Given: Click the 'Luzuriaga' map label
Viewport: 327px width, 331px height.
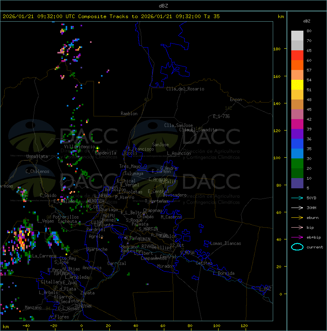Looking at the screenshot, I should click(107, 210).
